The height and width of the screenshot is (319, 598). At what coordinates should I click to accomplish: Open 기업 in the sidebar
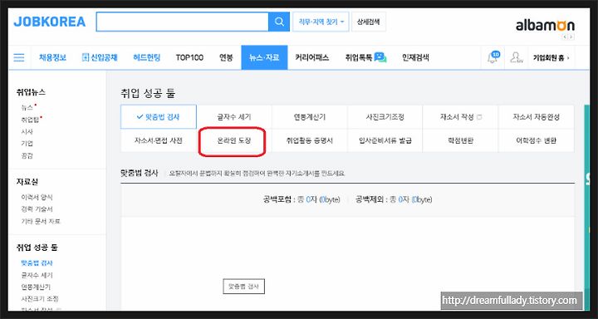(x=27, y=144)
